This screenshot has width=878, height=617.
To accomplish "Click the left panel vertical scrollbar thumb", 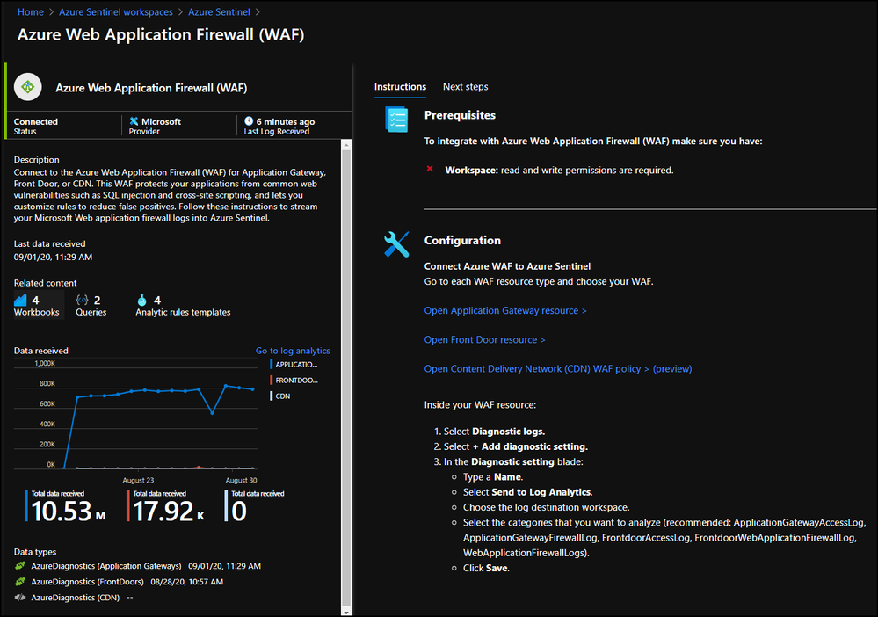I will [346, 377].
